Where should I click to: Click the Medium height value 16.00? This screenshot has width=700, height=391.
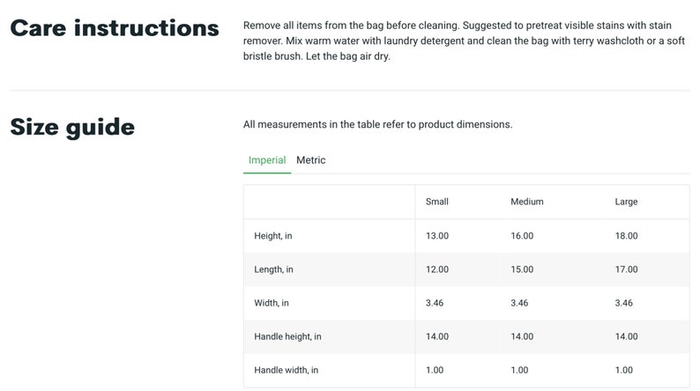[522, 236]
